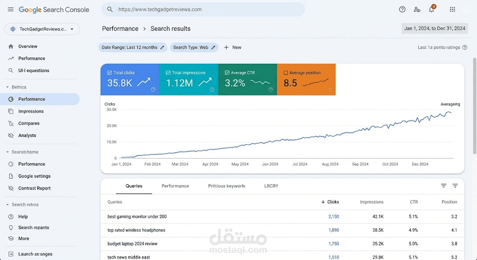477x260 pixels.
Task: Click the plus icon next to New
Action: click(226, 47)
